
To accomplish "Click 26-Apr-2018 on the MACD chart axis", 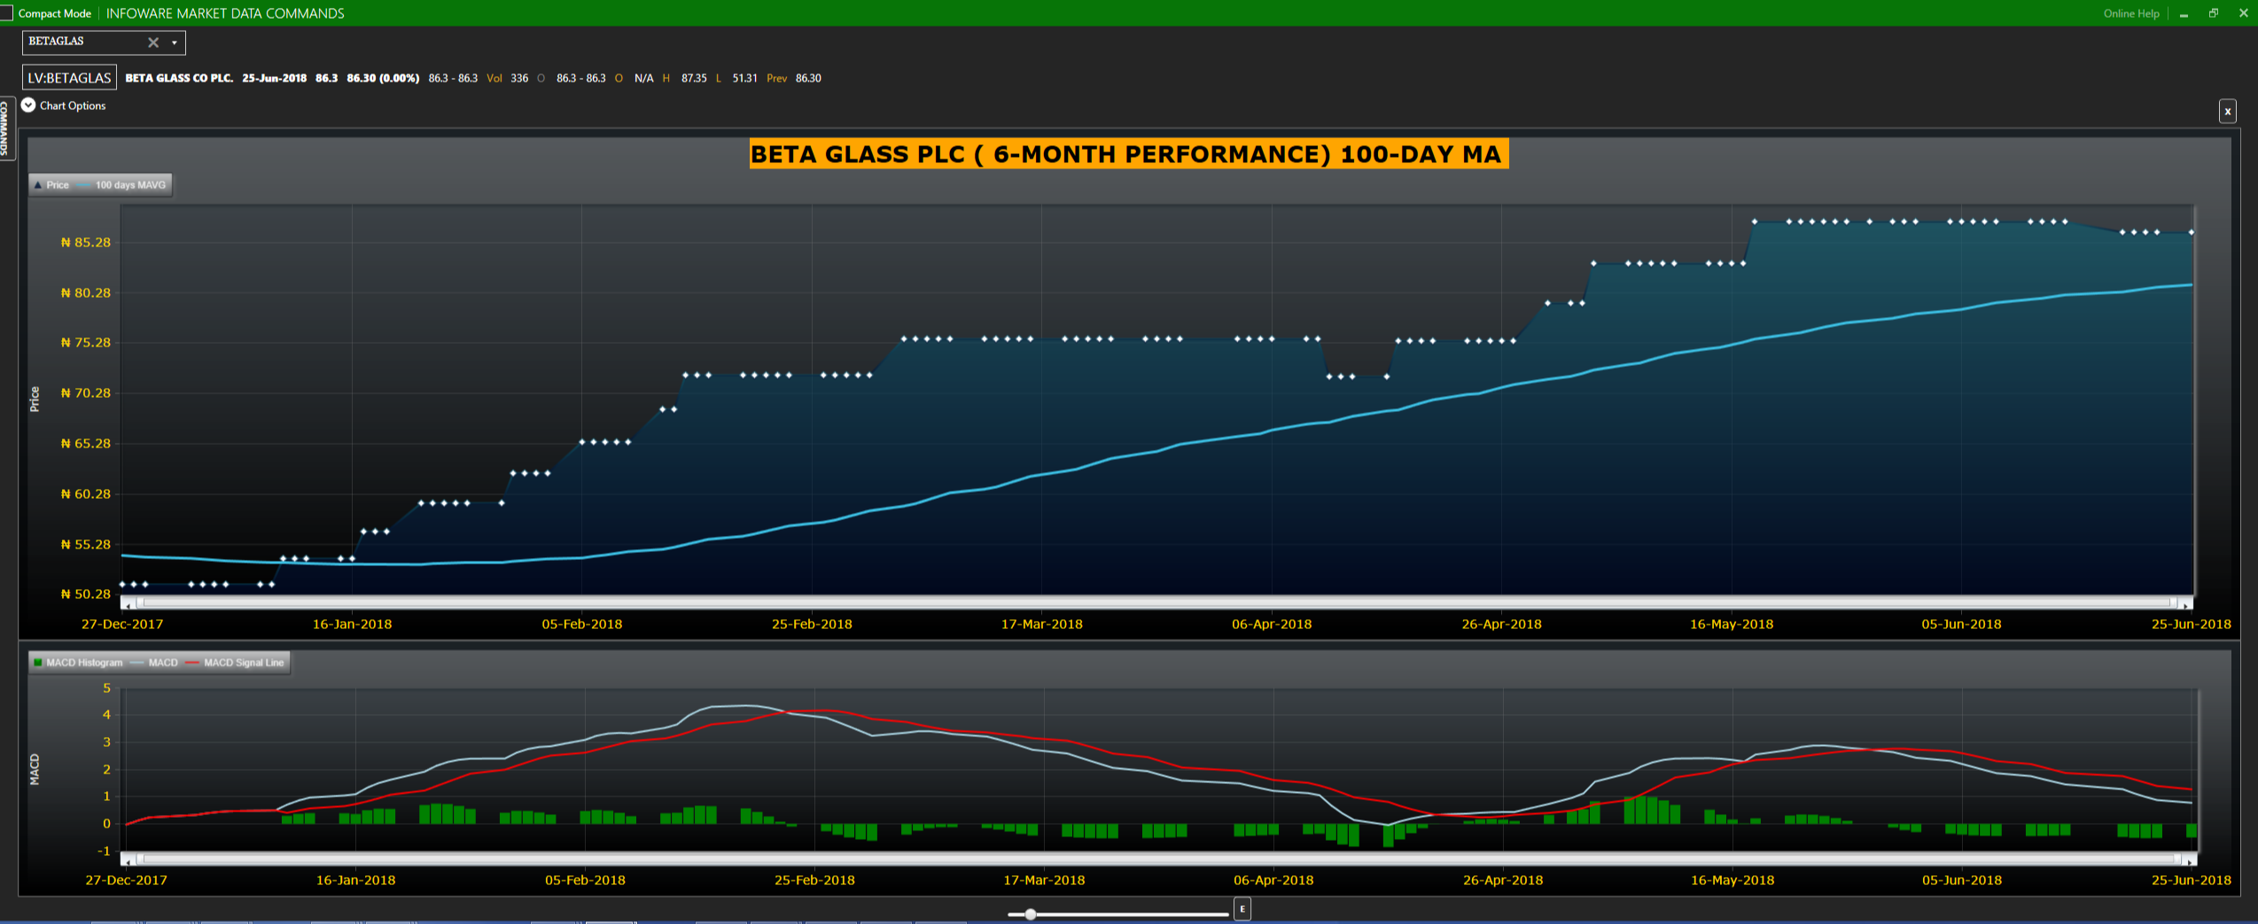I will (x=1503, y=881).
